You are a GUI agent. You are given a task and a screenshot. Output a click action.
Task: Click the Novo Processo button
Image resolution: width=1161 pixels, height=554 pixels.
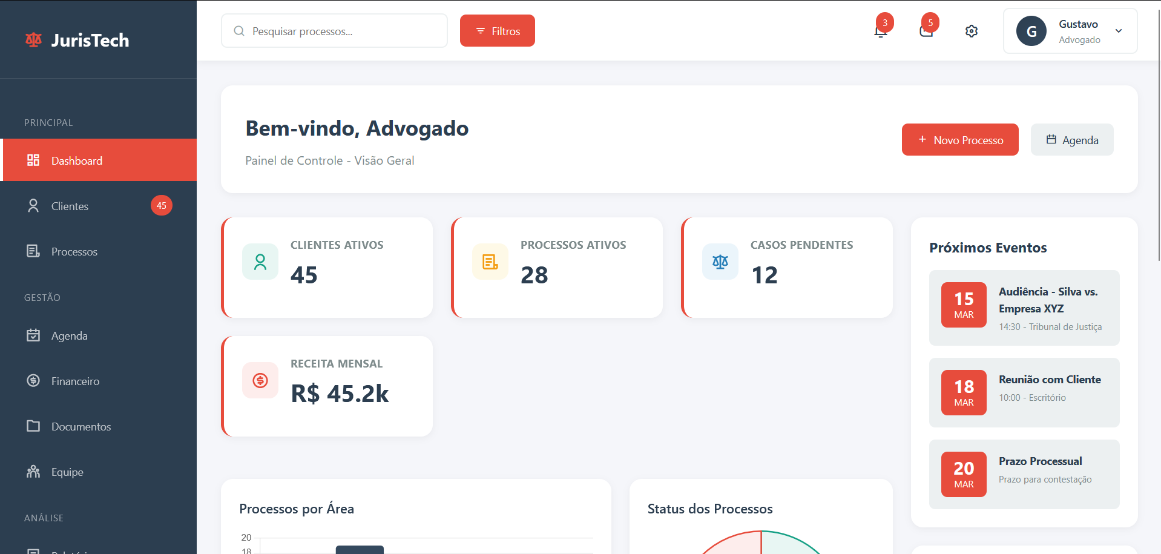pos(959,140)
